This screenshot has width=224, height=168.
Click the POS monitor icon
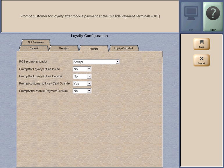click(191, 17)
